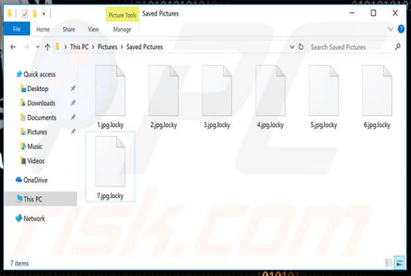Open the Customize Quick Access Toolbar dropdown
Screen dimensions: 411x276
44,13
